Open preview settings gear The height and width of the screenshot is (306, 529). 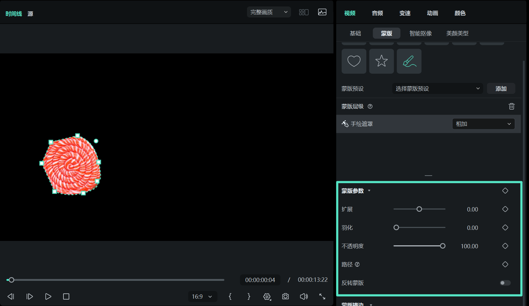[267, 296]
